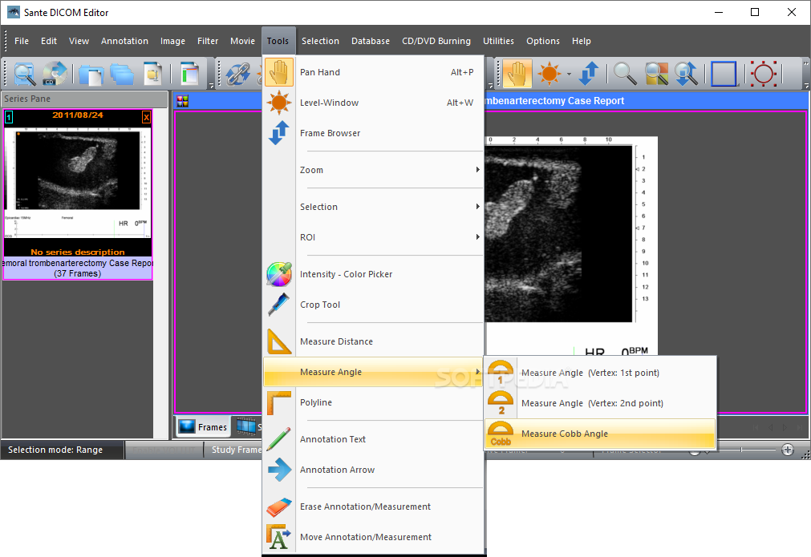The height and width of the screenshot is (557, 811).
Task: Select Intensity - Color Picker tool
Action: pyautogui.click(x=374, y=274)
